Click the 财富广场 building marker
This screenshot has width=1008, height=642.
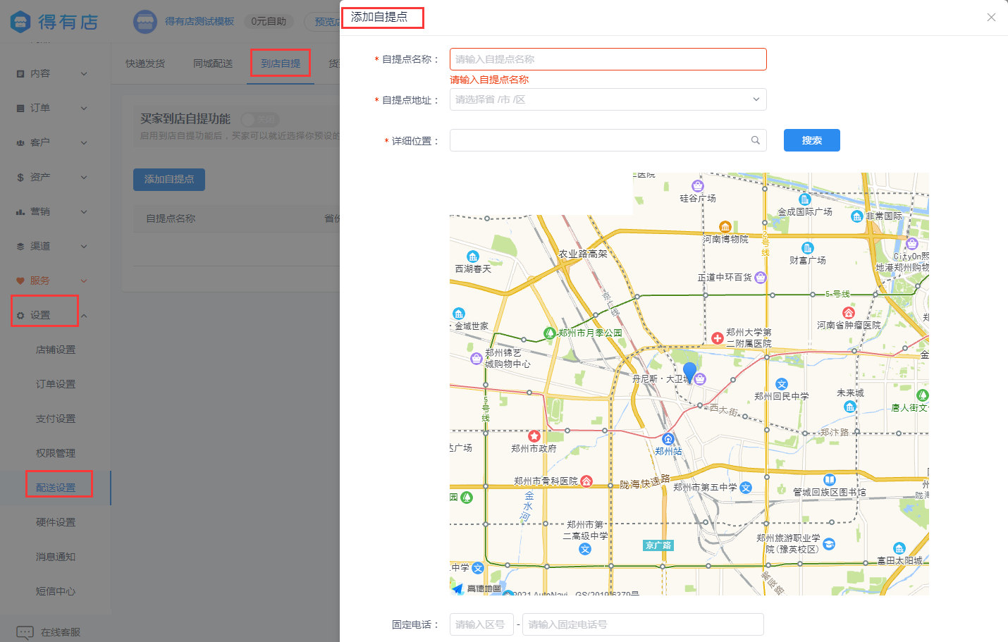pos(808,248)
